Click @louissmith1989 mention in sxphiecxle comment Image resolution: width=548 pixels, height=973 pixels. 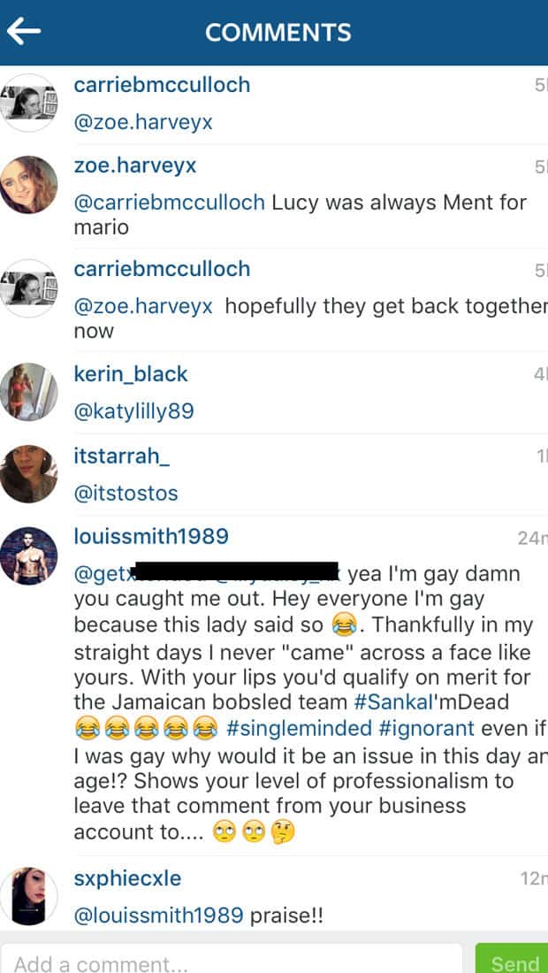click(159, 916)
